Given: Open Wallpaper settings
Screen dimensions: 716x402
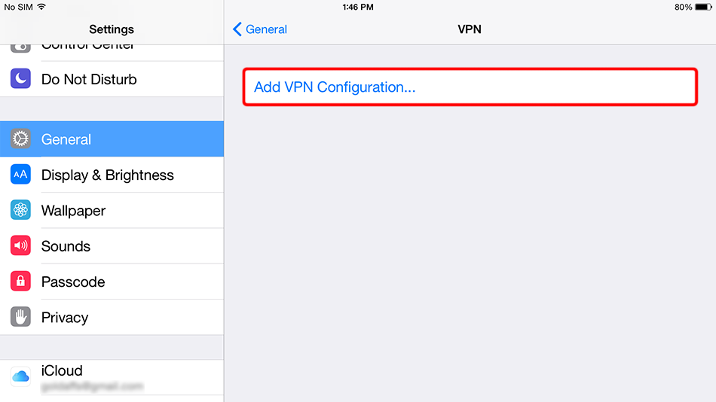Looking at the screenshot, I should [x=73, y=211].
